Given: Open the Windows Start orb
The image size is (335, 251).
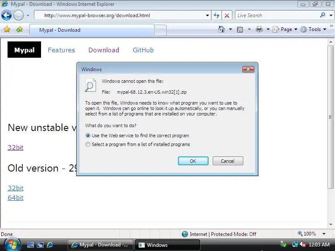Looking at the screenshot, I should click(x=12, y=245).
